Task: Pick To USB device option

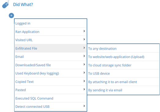Action: 123,74
